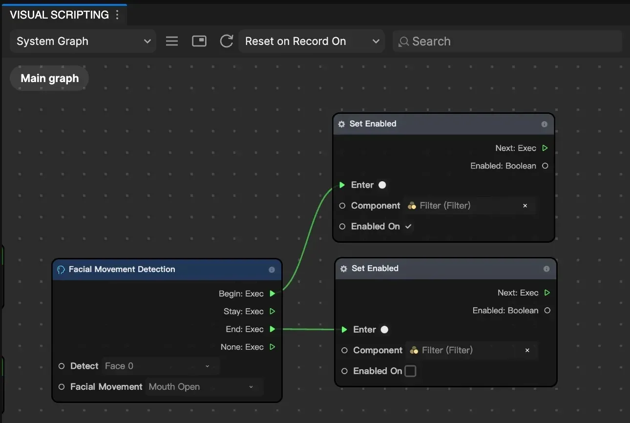The width and height of the screenshot is (630, 423).
Task: Click lower Set Enabled Enter input arrow
Action: pos(344,329)
